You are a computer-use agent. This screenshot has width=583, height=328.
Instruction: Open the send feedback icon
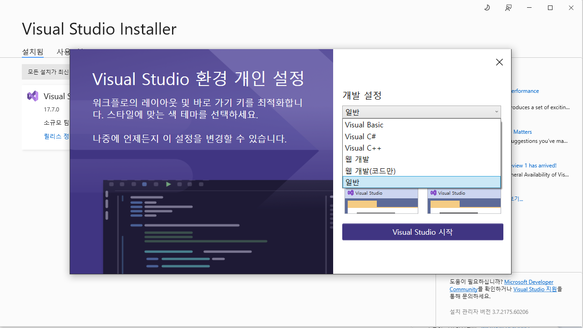click(x=508, y=8)
